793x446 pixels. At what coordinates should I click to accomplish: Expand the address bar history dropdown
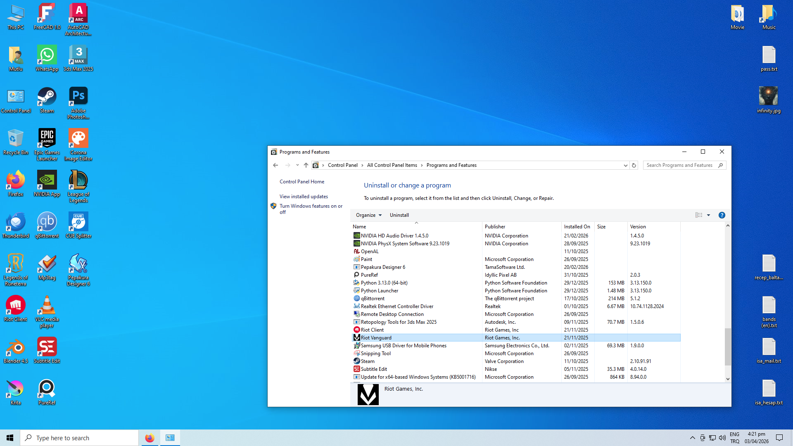point(625,165)
